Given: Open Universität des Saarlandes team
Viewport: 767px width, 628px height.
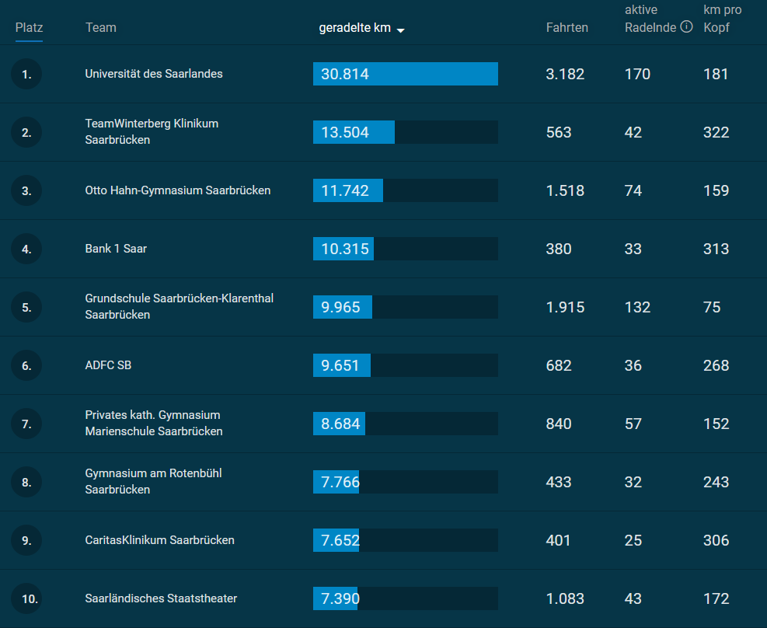Looking at the screenshot, I should (154, 74).
